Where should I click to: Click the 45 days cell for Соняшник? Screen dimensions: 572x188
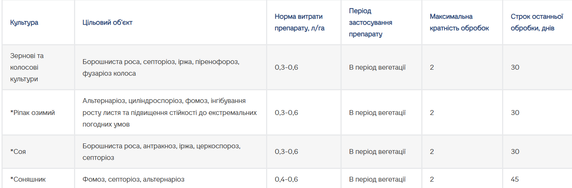(515, 179)
